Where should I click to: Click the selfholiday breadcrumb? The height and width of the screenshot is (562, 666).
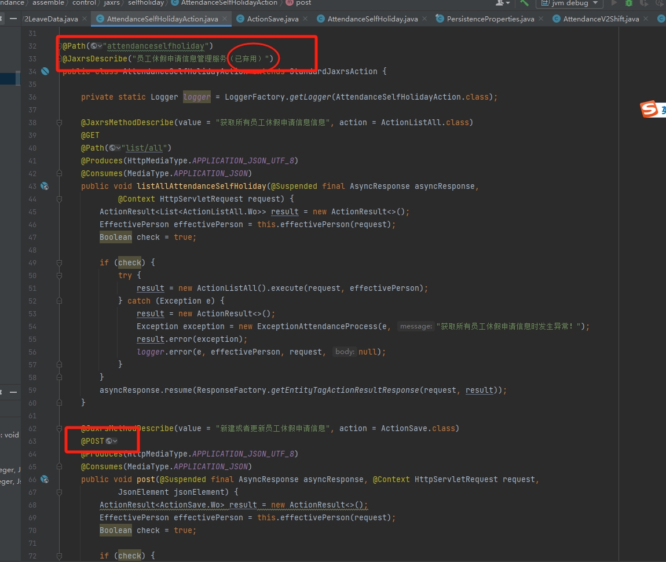click(146, 2)
